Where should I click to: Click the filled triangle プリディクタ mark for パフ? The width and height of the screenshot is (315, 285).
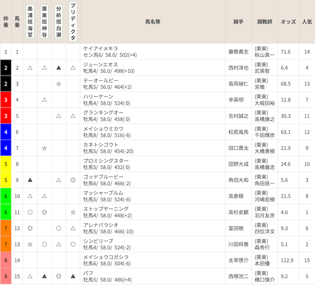click(73, 276)
